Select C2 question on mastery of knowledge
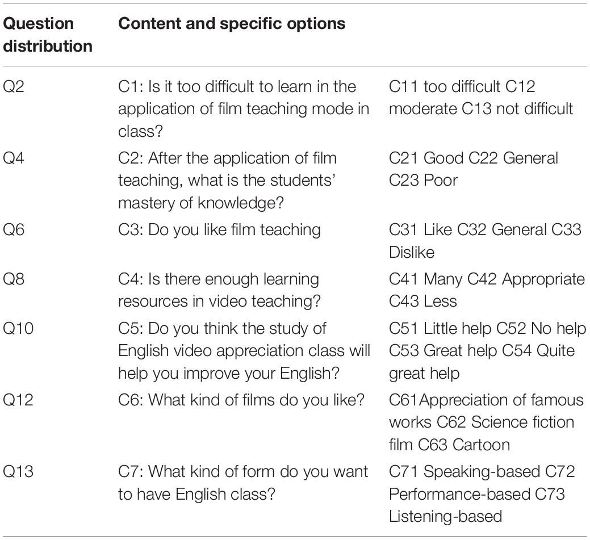Image resolution: width=590 pixels, height=540 pixels. [227, 181]
